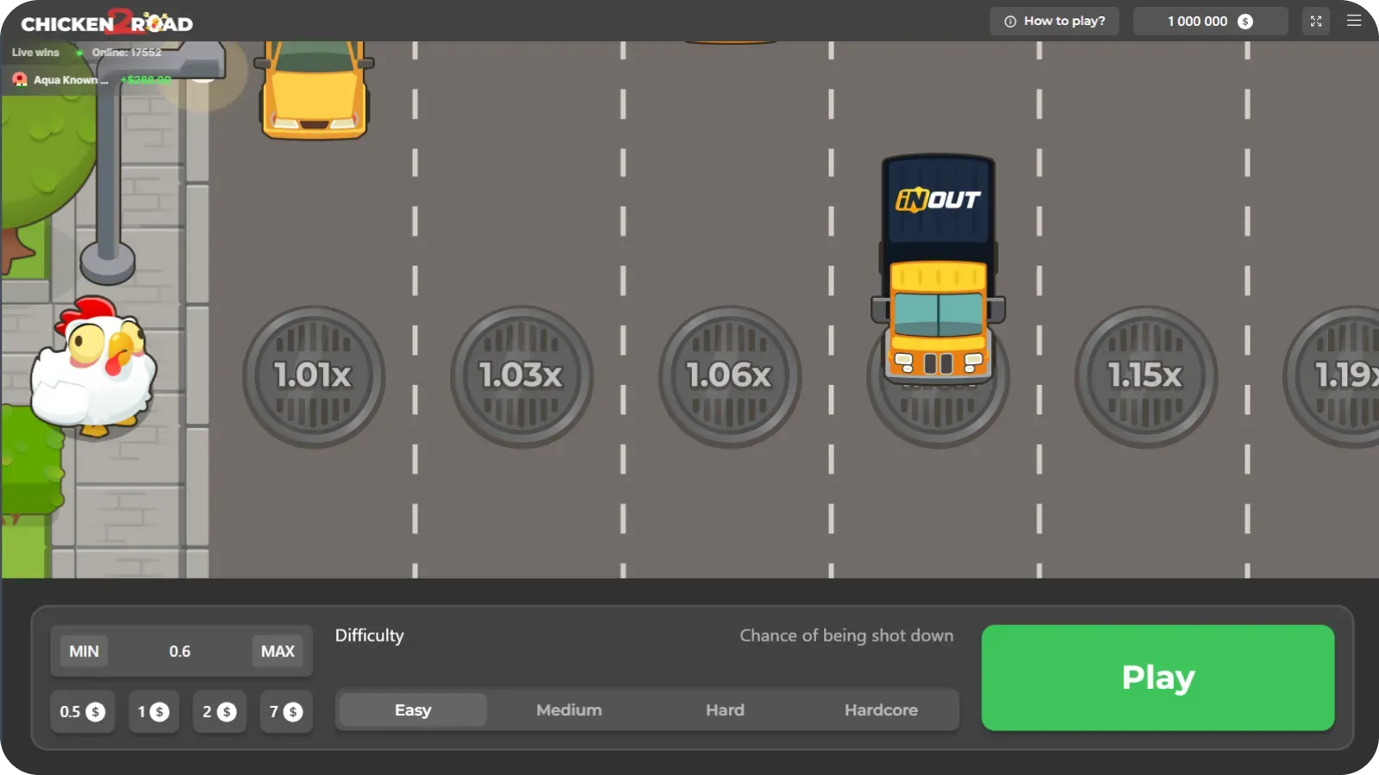
Task: Click the 1.01x manhole cover
Action: pos(313,376)
